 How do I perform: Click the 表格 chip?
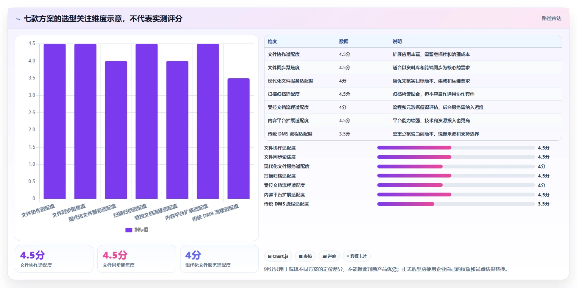point(305,256)
